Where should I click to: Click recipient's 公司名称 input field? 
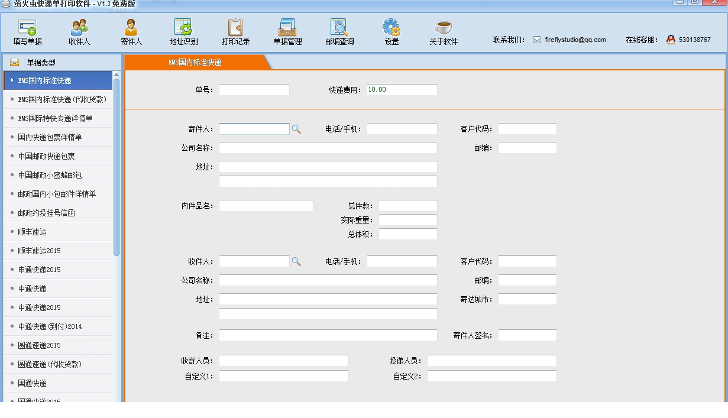tap(328, 280)
